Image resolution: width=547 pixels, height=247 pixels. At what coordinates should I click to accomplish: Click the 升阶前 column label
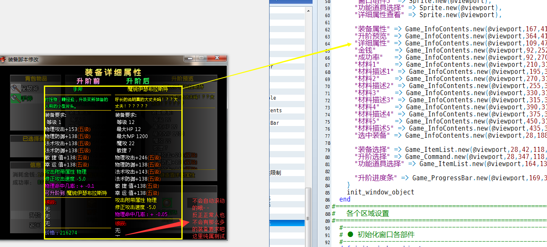tap(89, 81)
